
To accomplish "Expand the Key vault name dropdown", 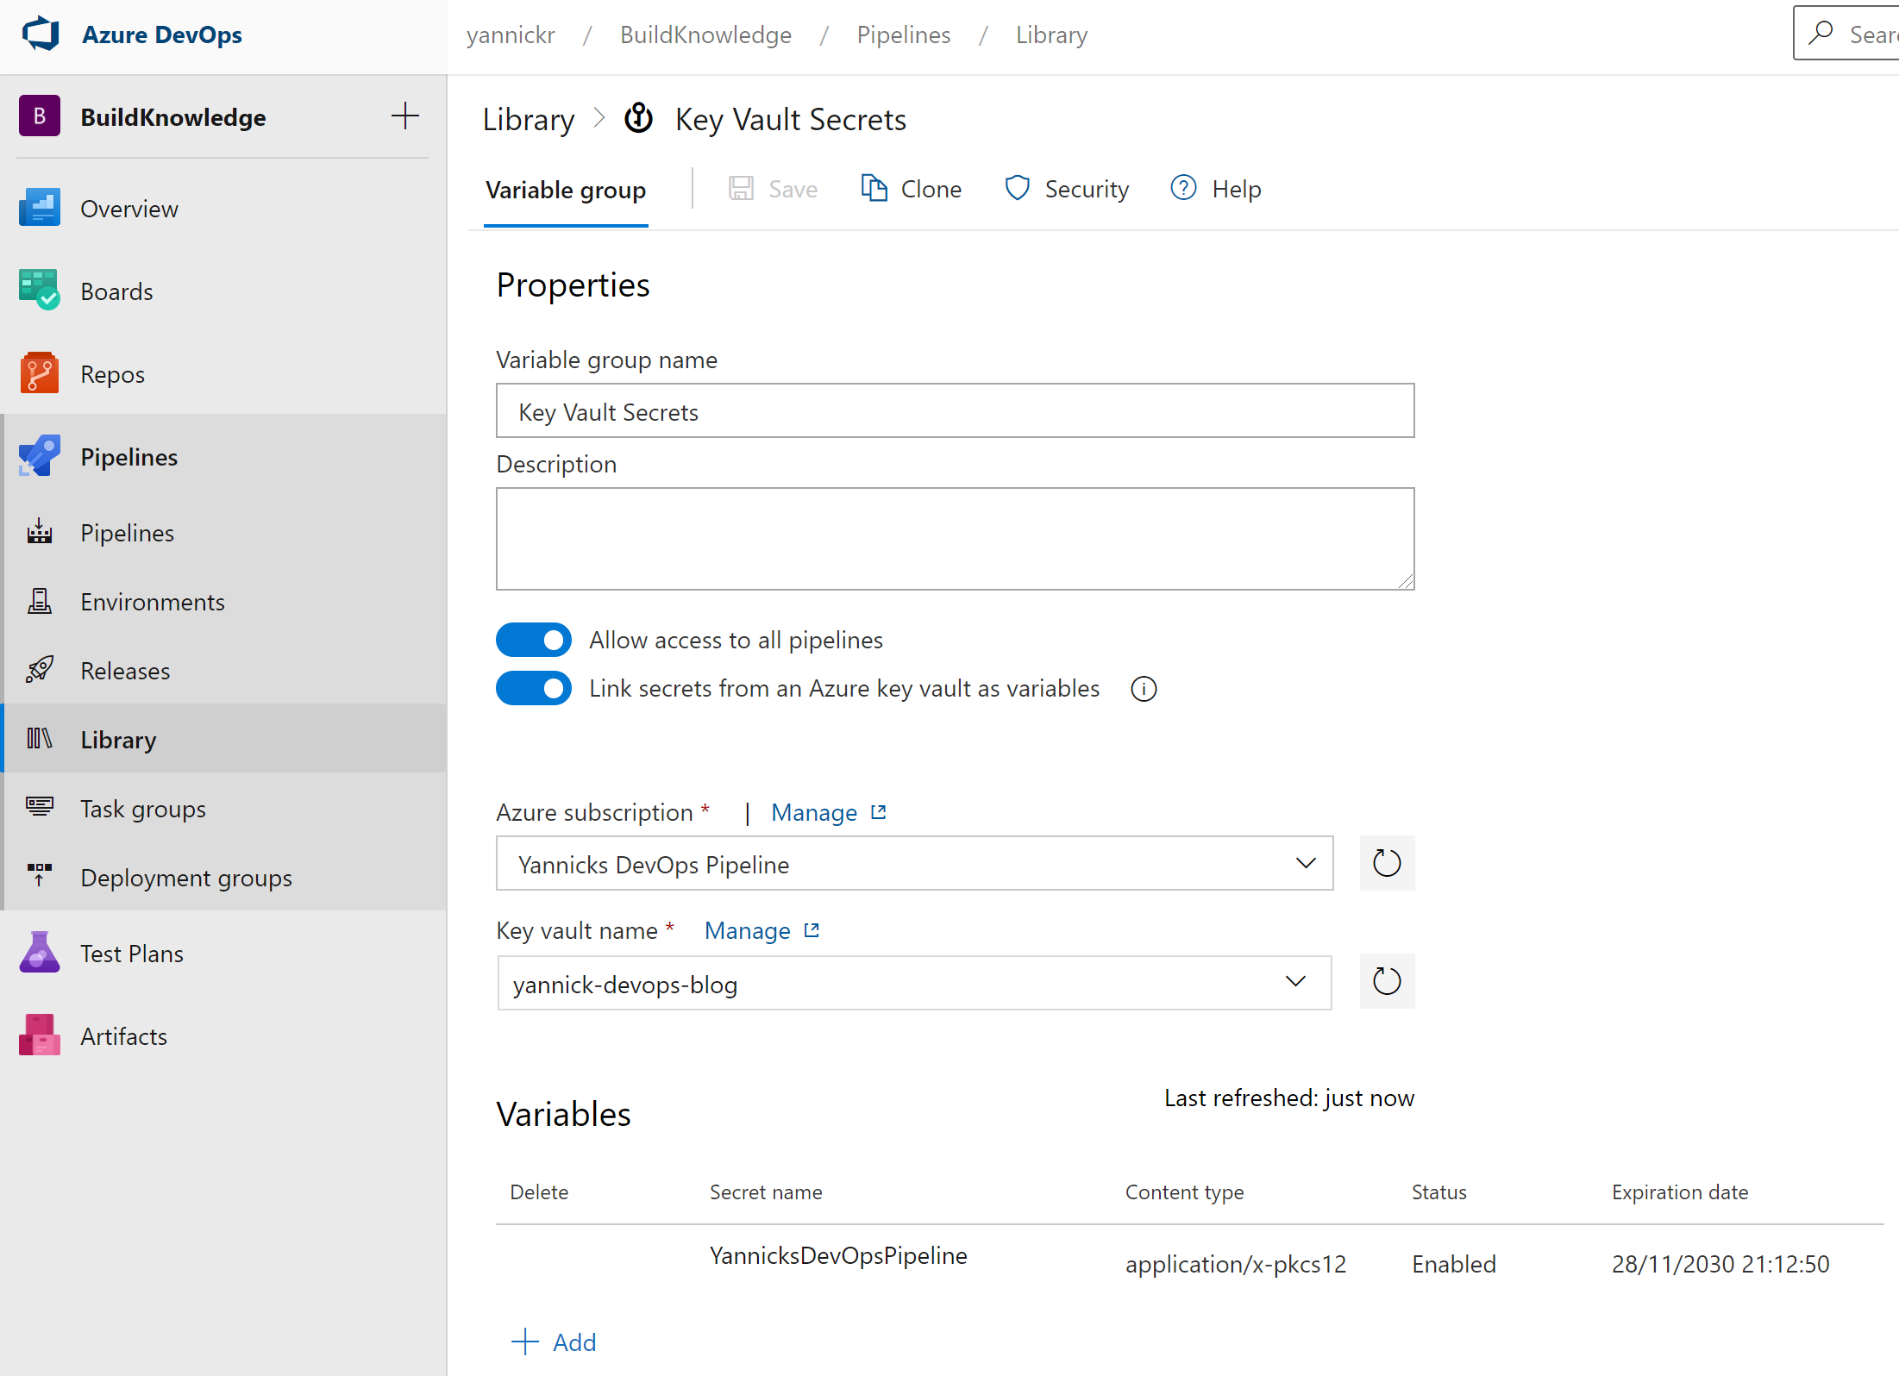I will [x=1294, y=981].
